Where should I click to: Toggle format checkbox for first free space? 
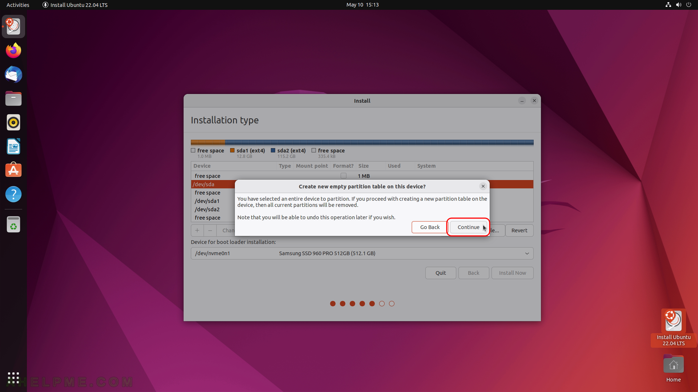[344, 176]
